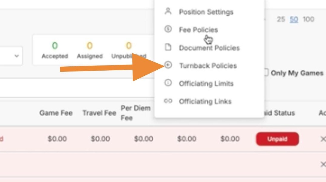Click the Game Fee column header
This screenshot has height=182, width=326.
56,113
